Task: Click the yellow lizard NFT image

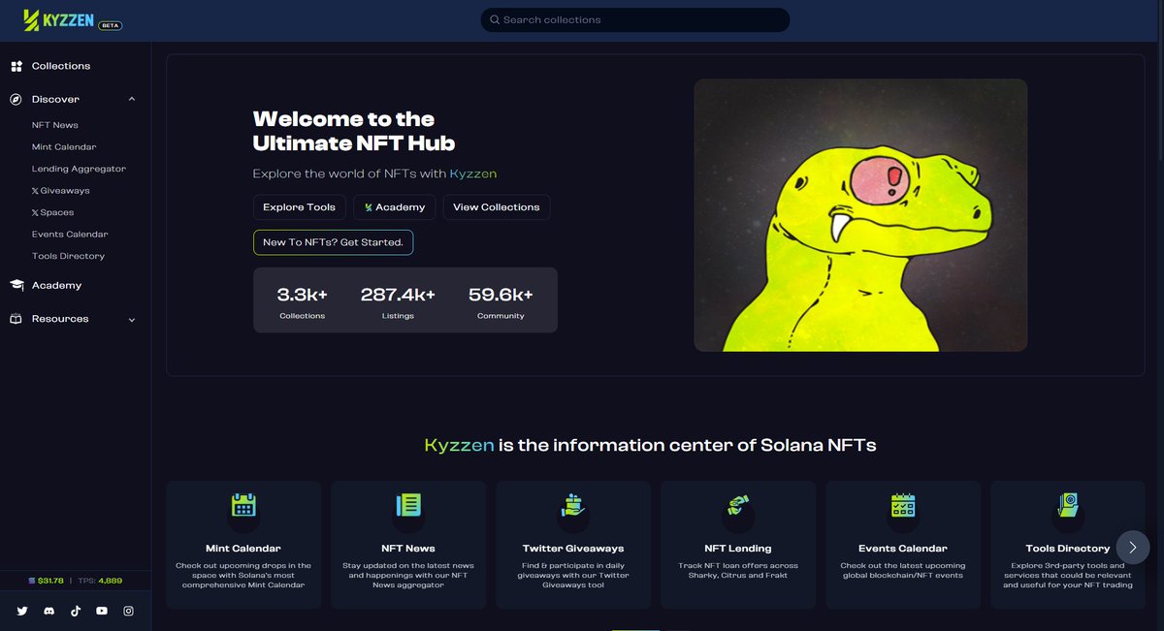Action: [860, 215]
